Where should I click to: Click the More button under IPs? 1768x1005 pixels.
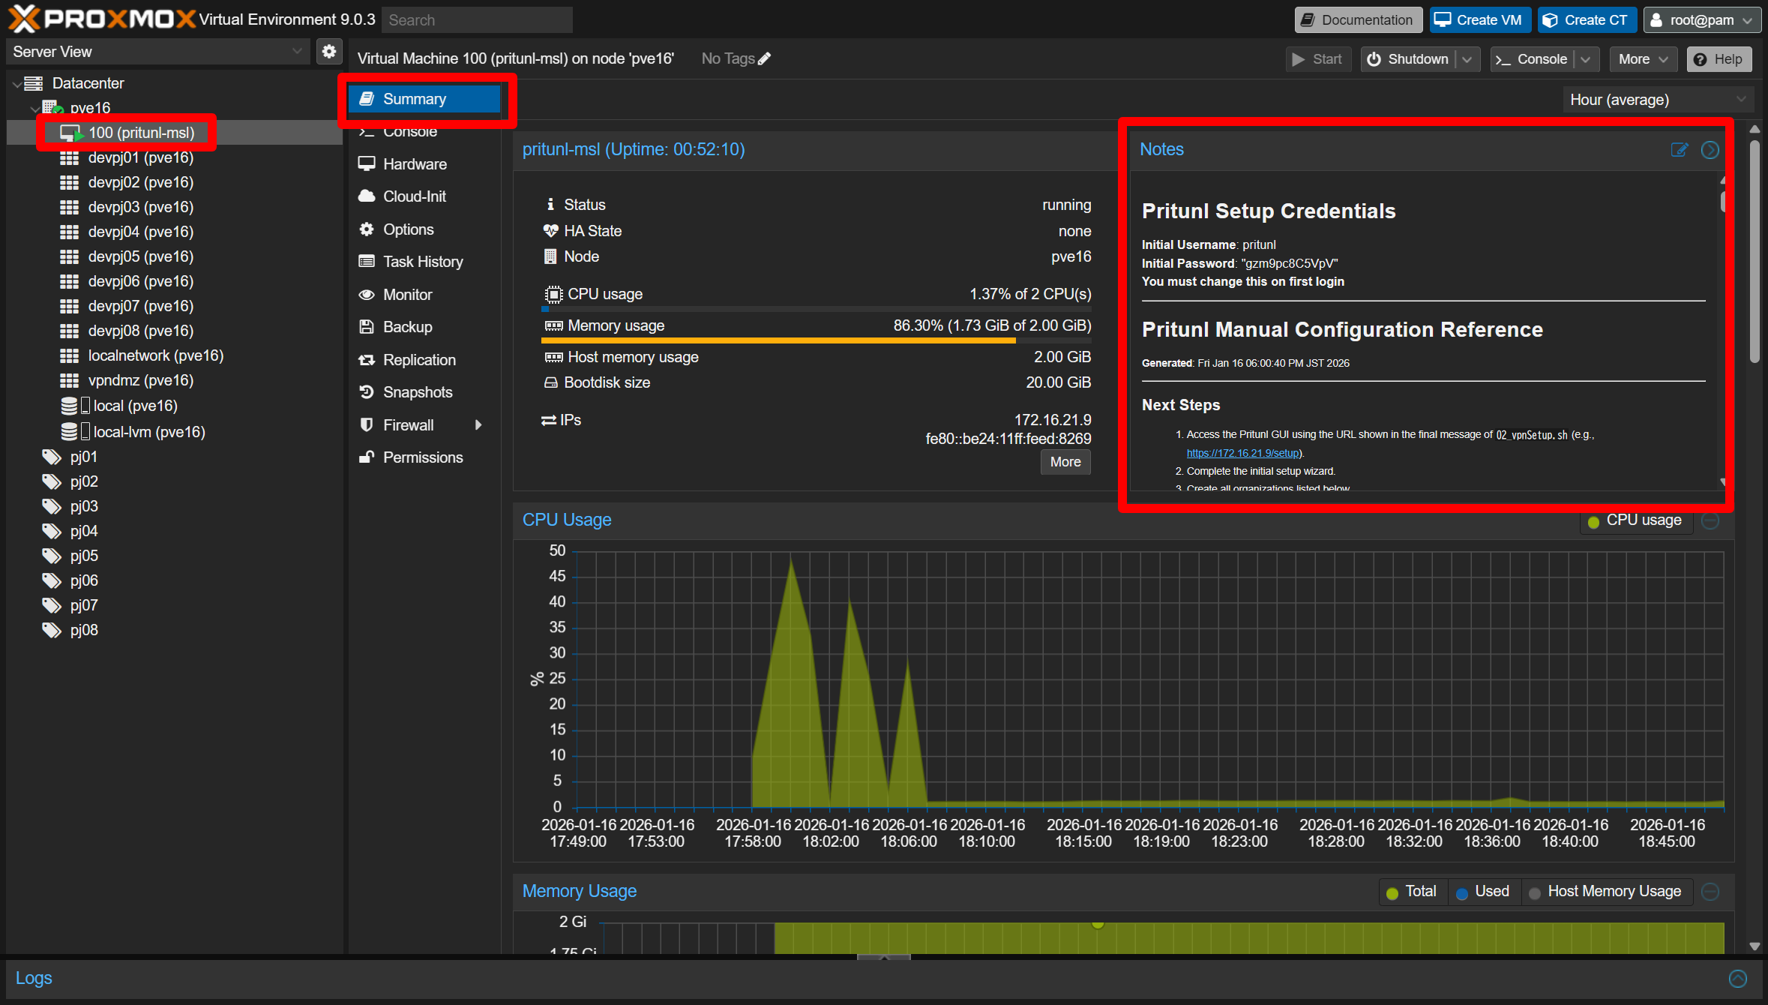(x=1065, y=462)
